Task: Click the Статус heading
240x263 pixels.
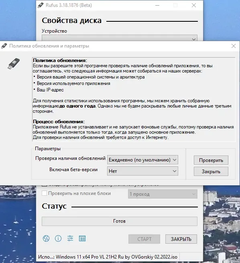Action: click(x=54, y=206)
